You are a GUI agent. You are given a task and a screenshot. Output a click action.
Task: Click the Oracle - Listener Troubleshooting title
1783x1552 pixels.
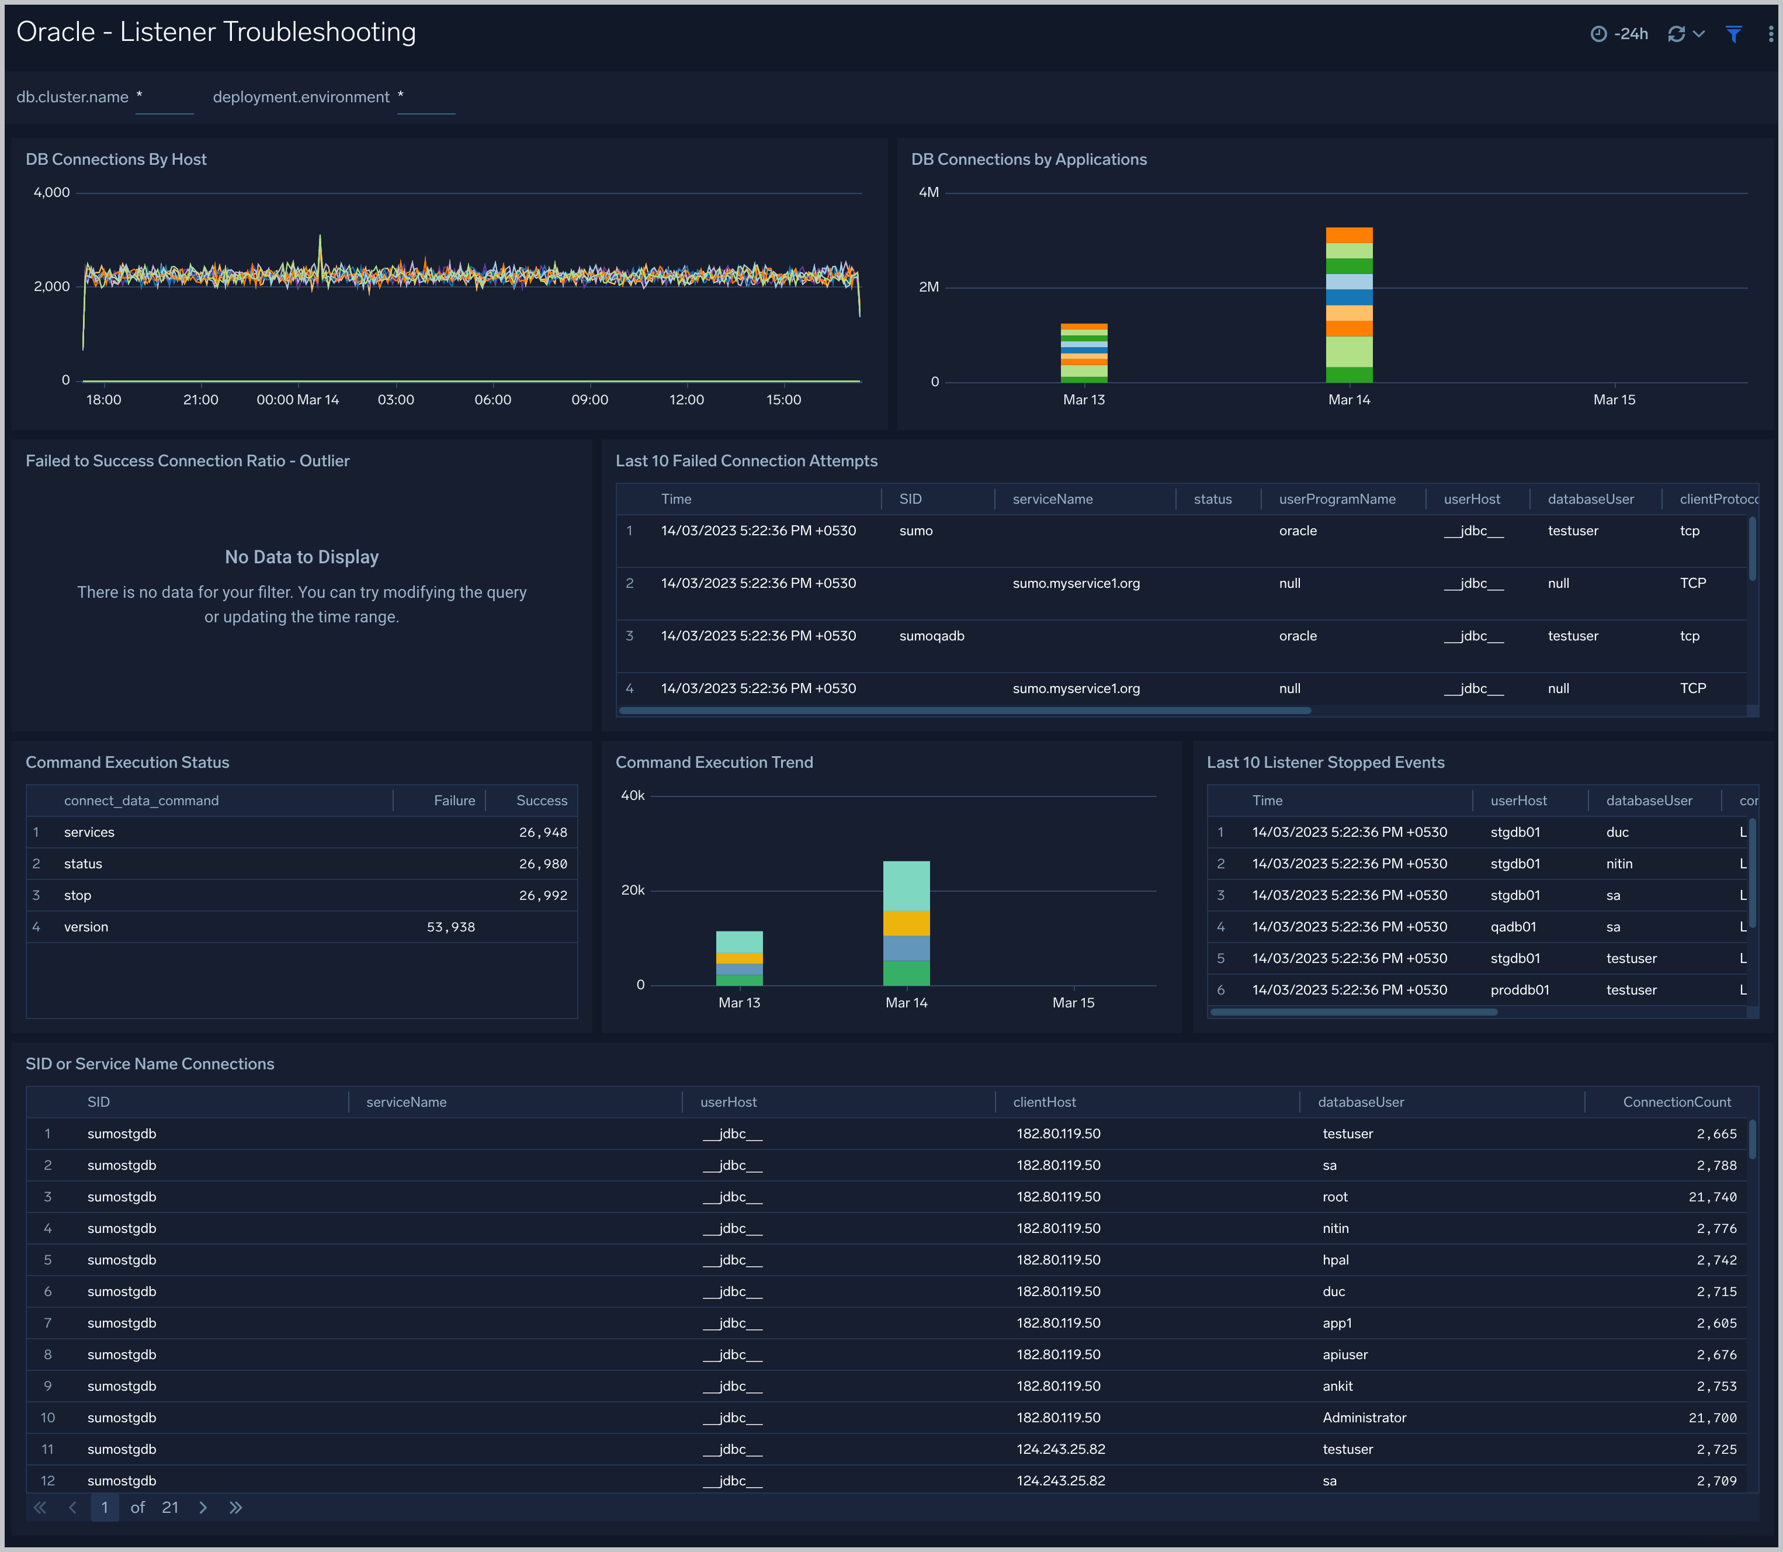(217, 32)
